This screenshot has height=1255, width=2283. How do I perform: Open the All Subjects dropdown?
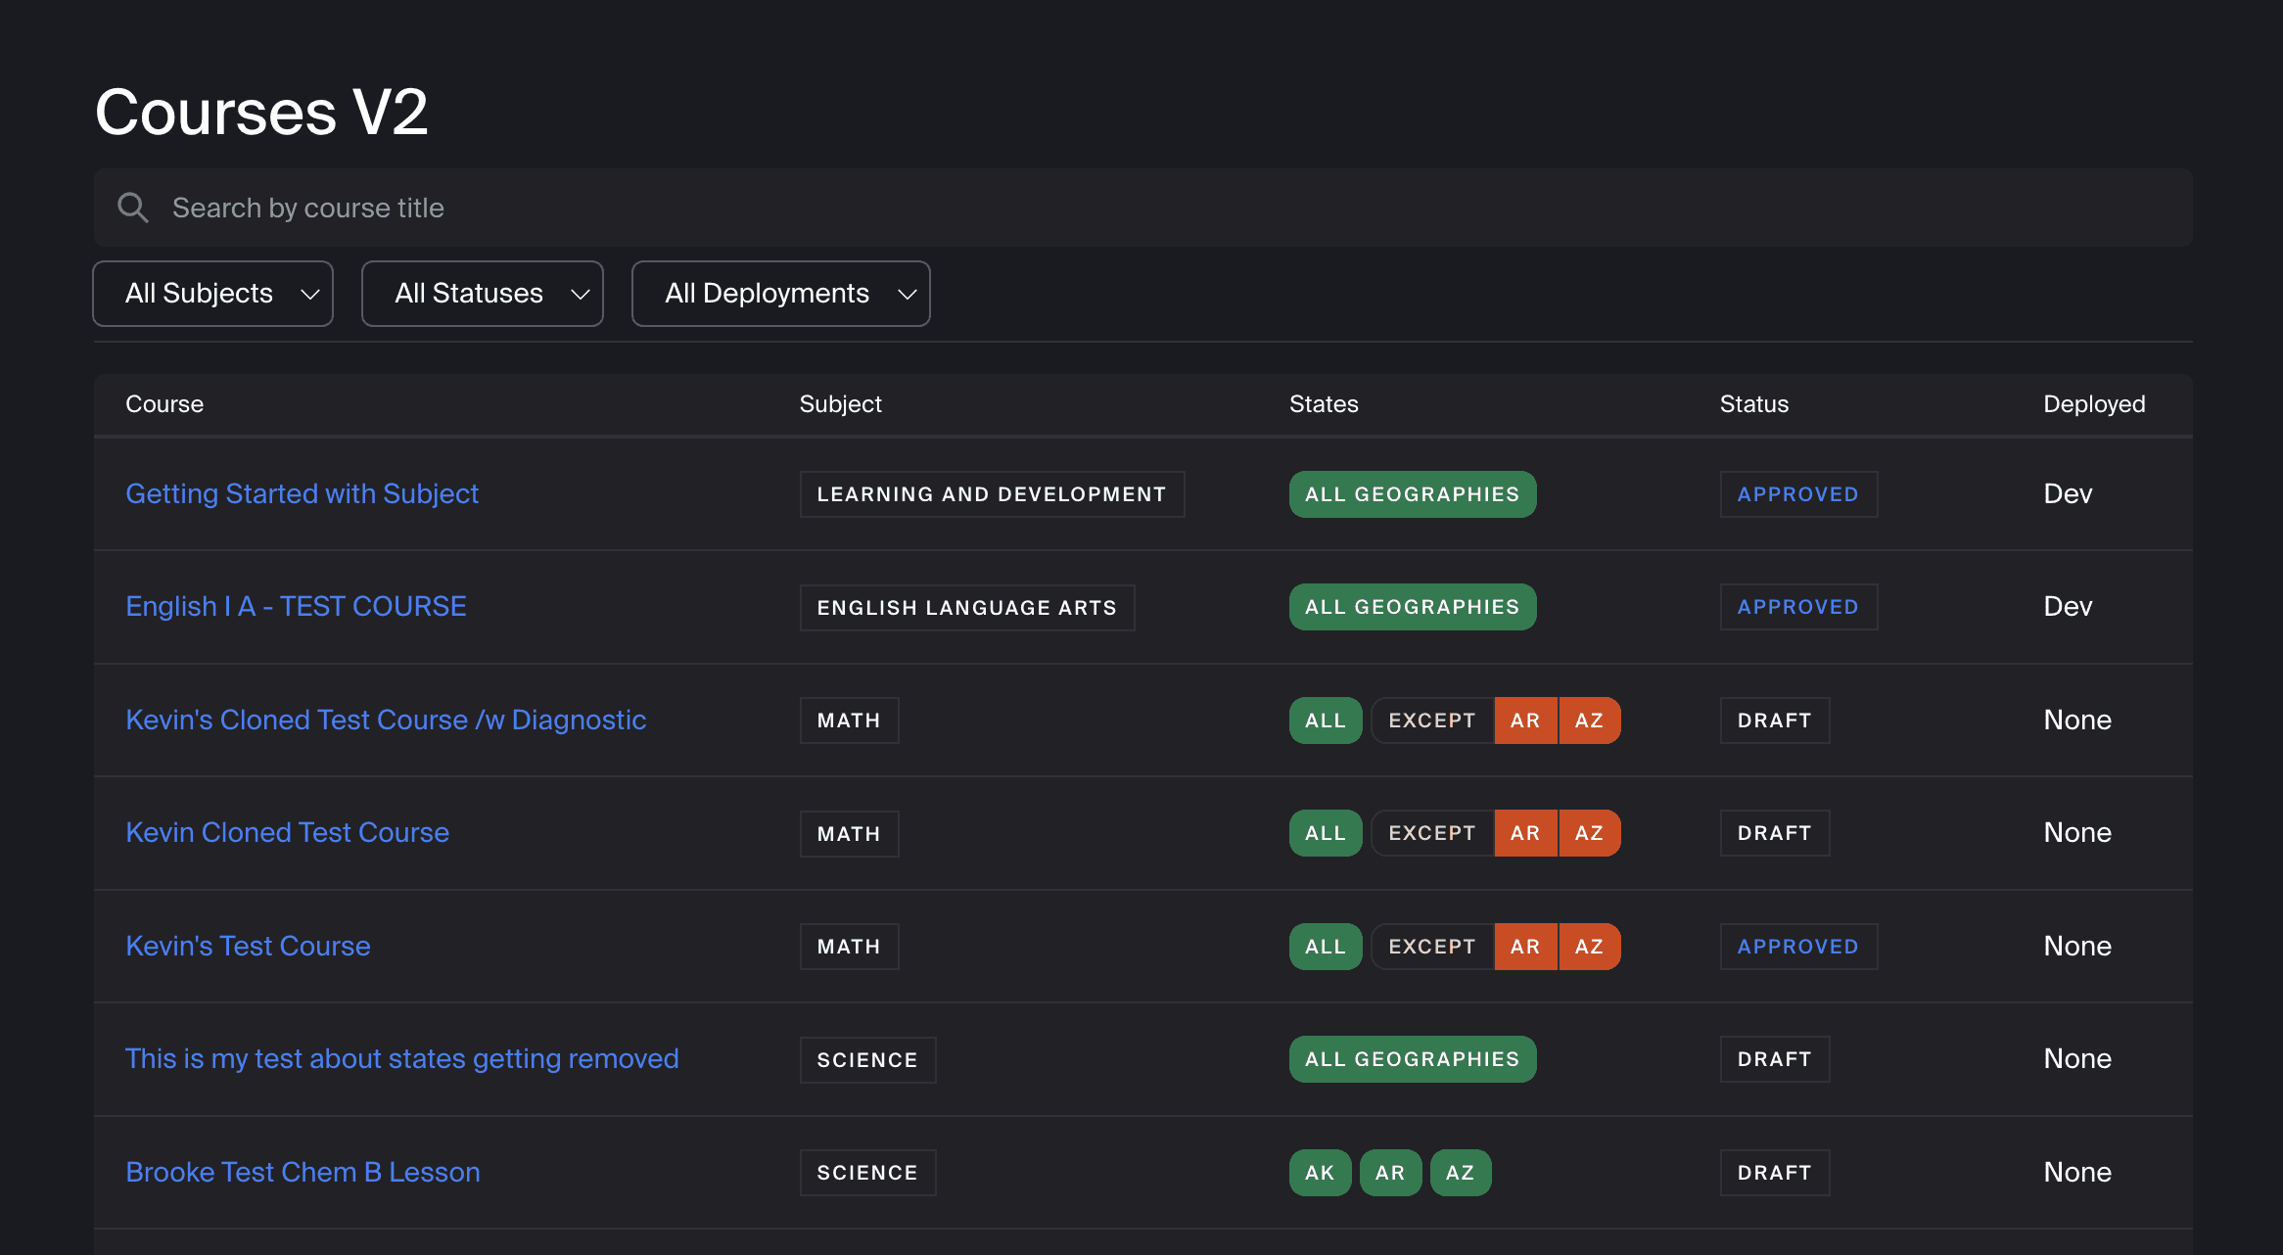coord(212,294)
